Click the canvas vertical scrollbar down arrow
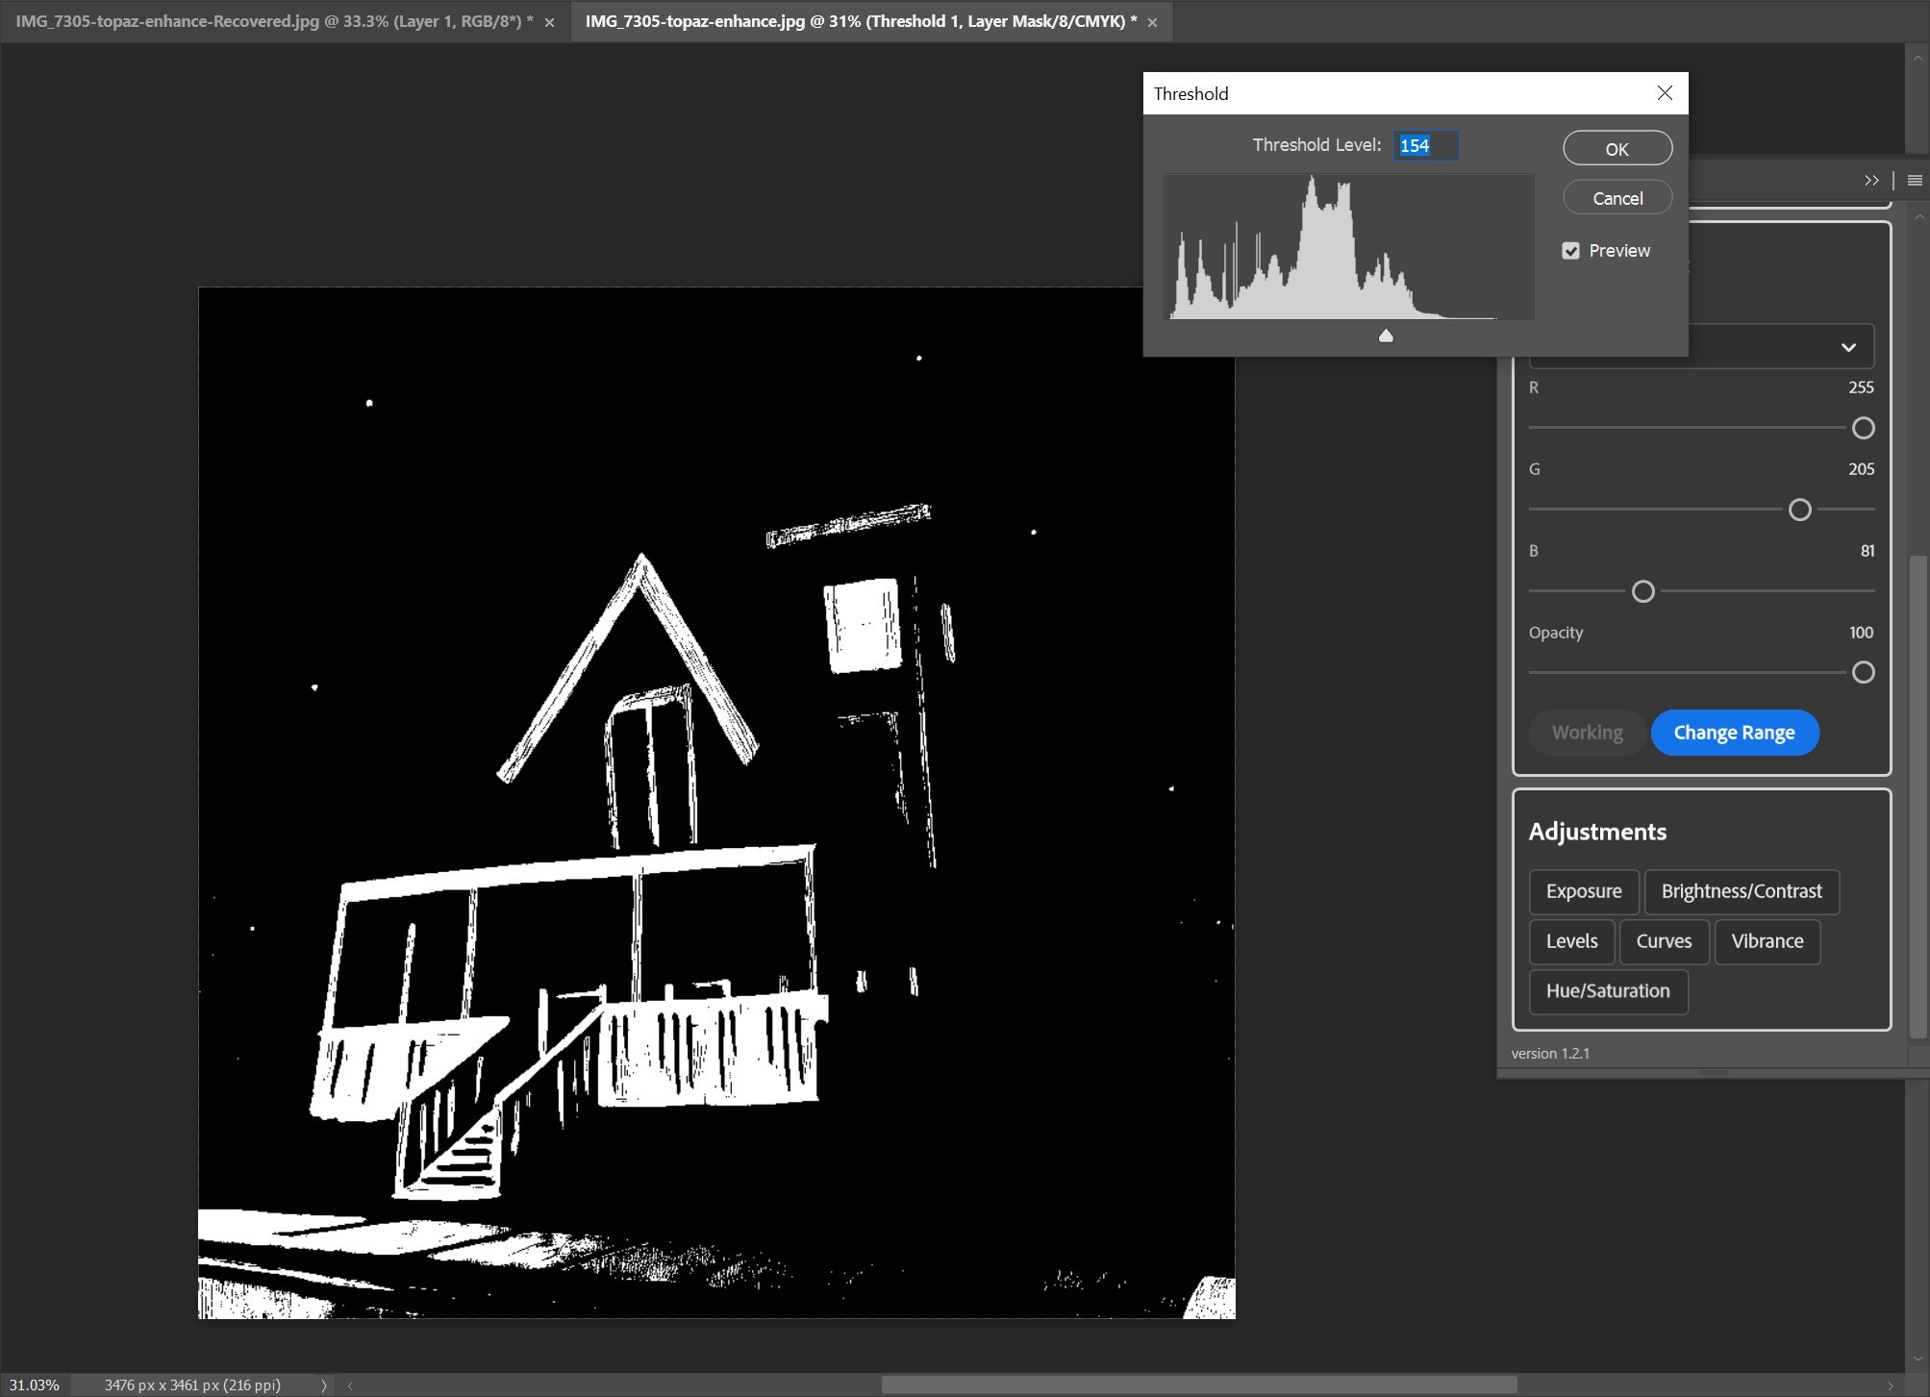The width and height of the screenshot is (1930, 1397). tap(1917, 1359)
